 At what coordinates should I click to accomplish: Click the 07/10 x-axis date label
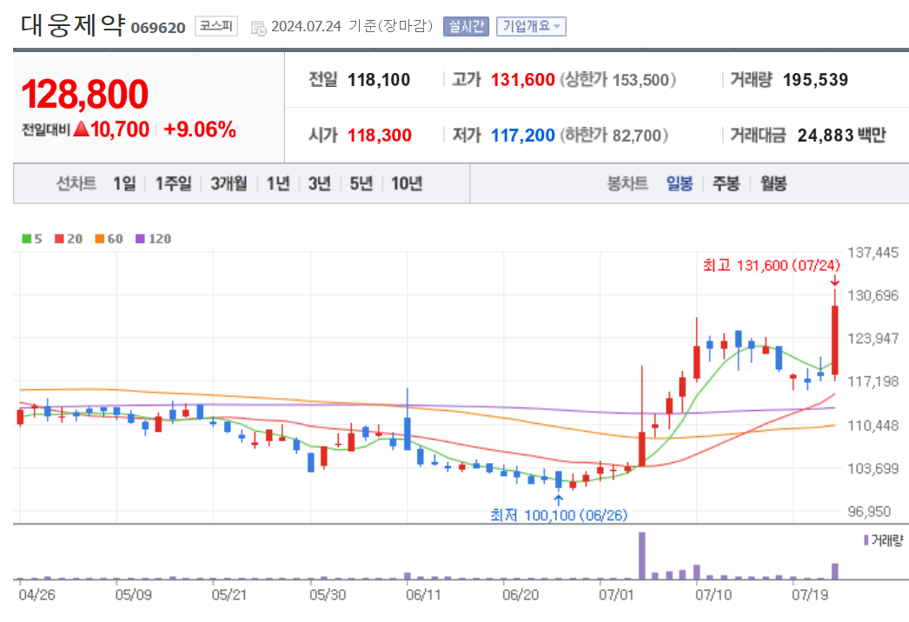[x=713, y=595]
